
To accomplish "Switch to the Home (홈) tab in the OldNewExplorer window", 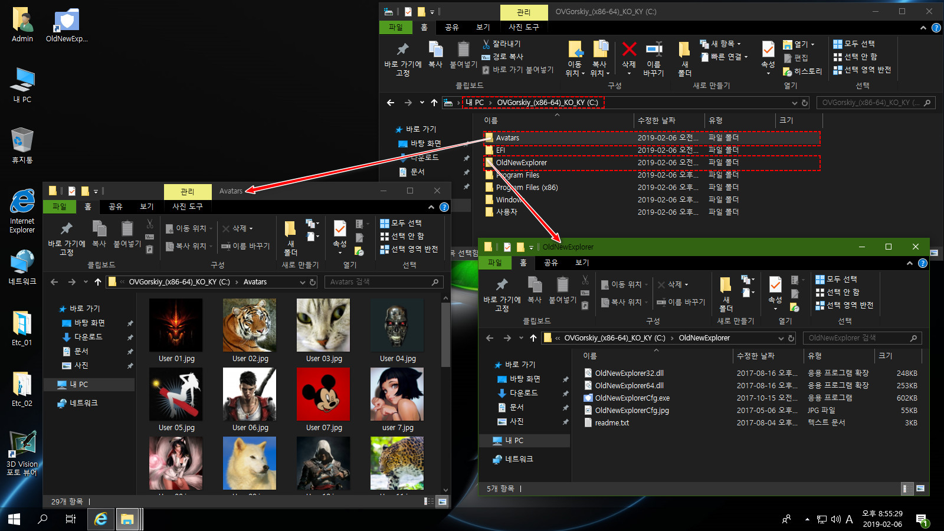I will pyautogui.click(x=523, y=263).
